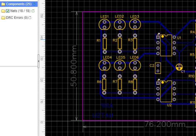196x136 pixels.
Task: Click the U2 designator label
Action: 169,105
